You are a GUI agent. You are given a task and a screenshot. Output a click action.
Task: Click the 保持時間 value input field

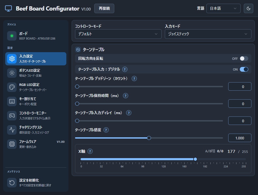pos(240,104)
